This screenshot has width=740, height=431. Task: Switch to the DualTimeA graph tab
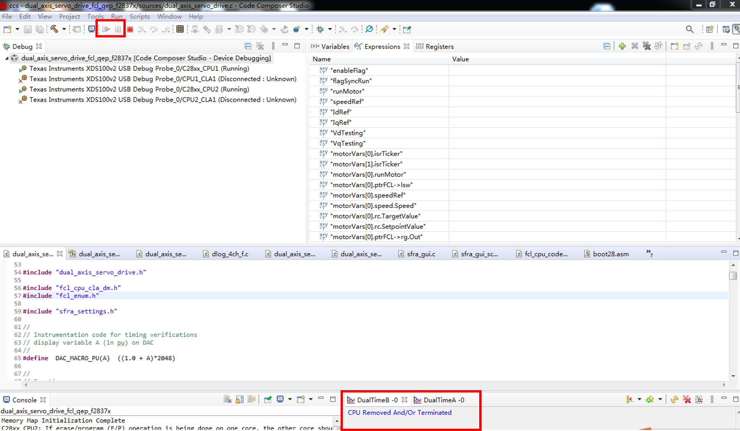tap(439, 400)
